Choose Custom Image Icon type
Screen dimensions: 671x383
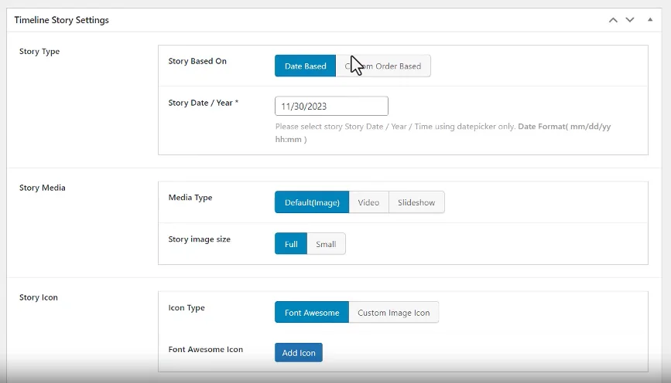click(x=393, y=313)
